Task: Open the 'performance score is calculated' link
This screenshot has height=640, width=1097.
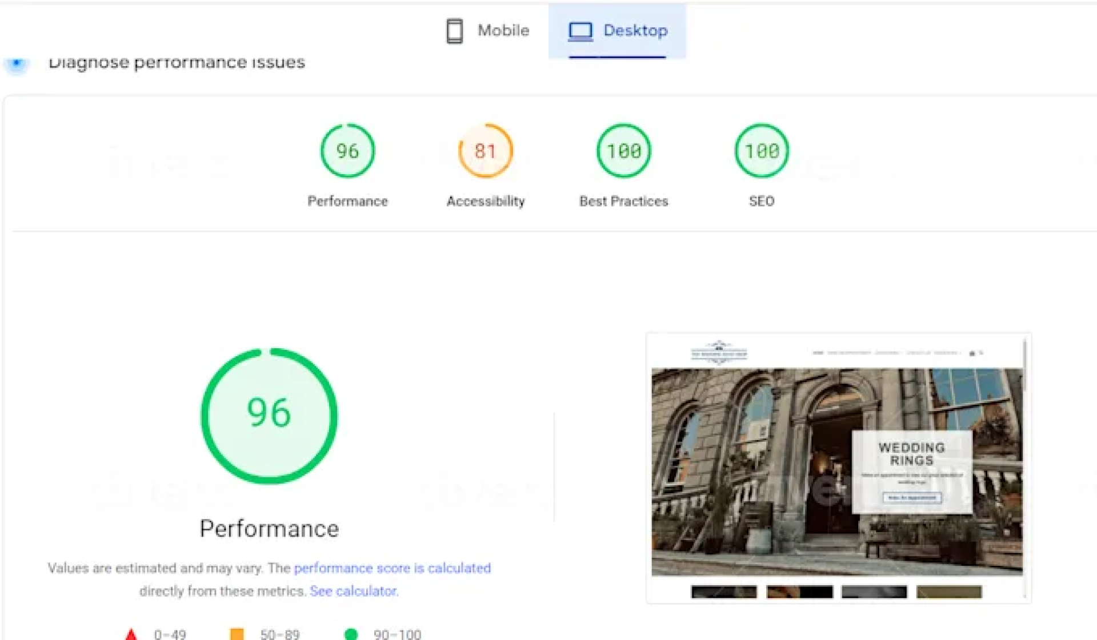Action: [x=393, y=568]
